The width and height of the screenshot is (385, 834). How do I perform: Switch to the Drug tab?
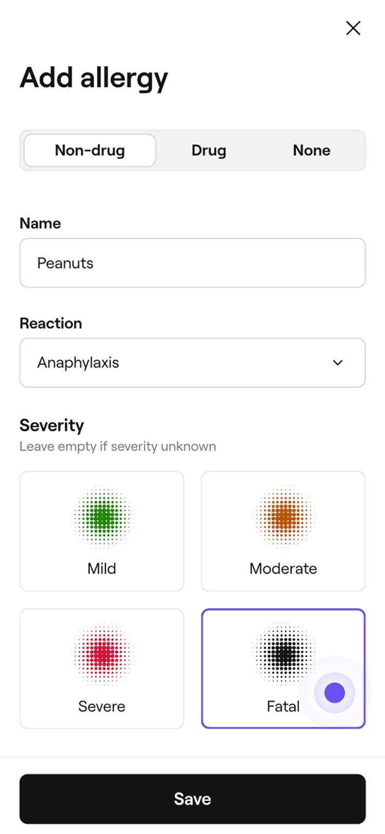click(208, 150)
